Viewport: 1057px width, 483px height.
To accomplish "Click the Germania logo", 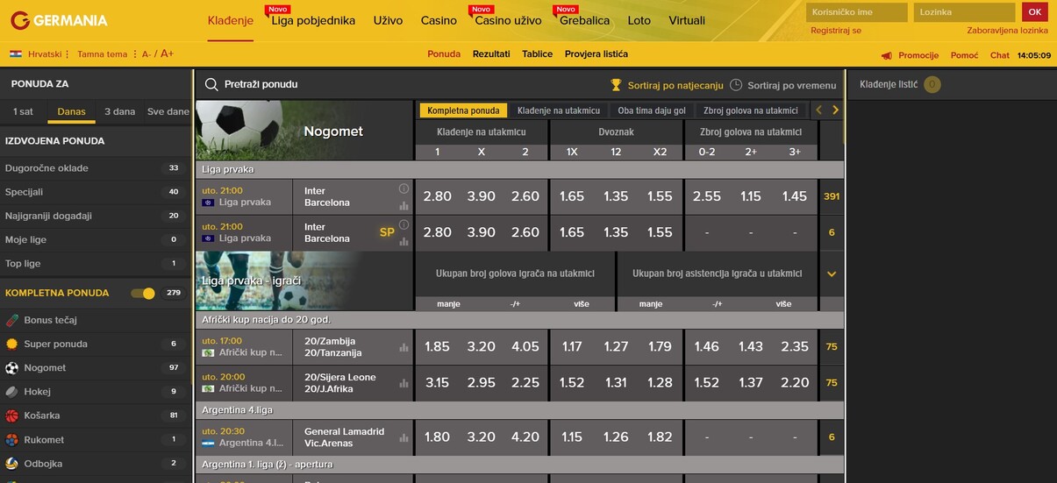I will (59, 20).
